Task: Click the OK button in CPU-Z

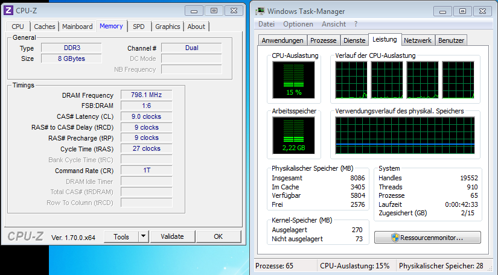Action: 218,236
